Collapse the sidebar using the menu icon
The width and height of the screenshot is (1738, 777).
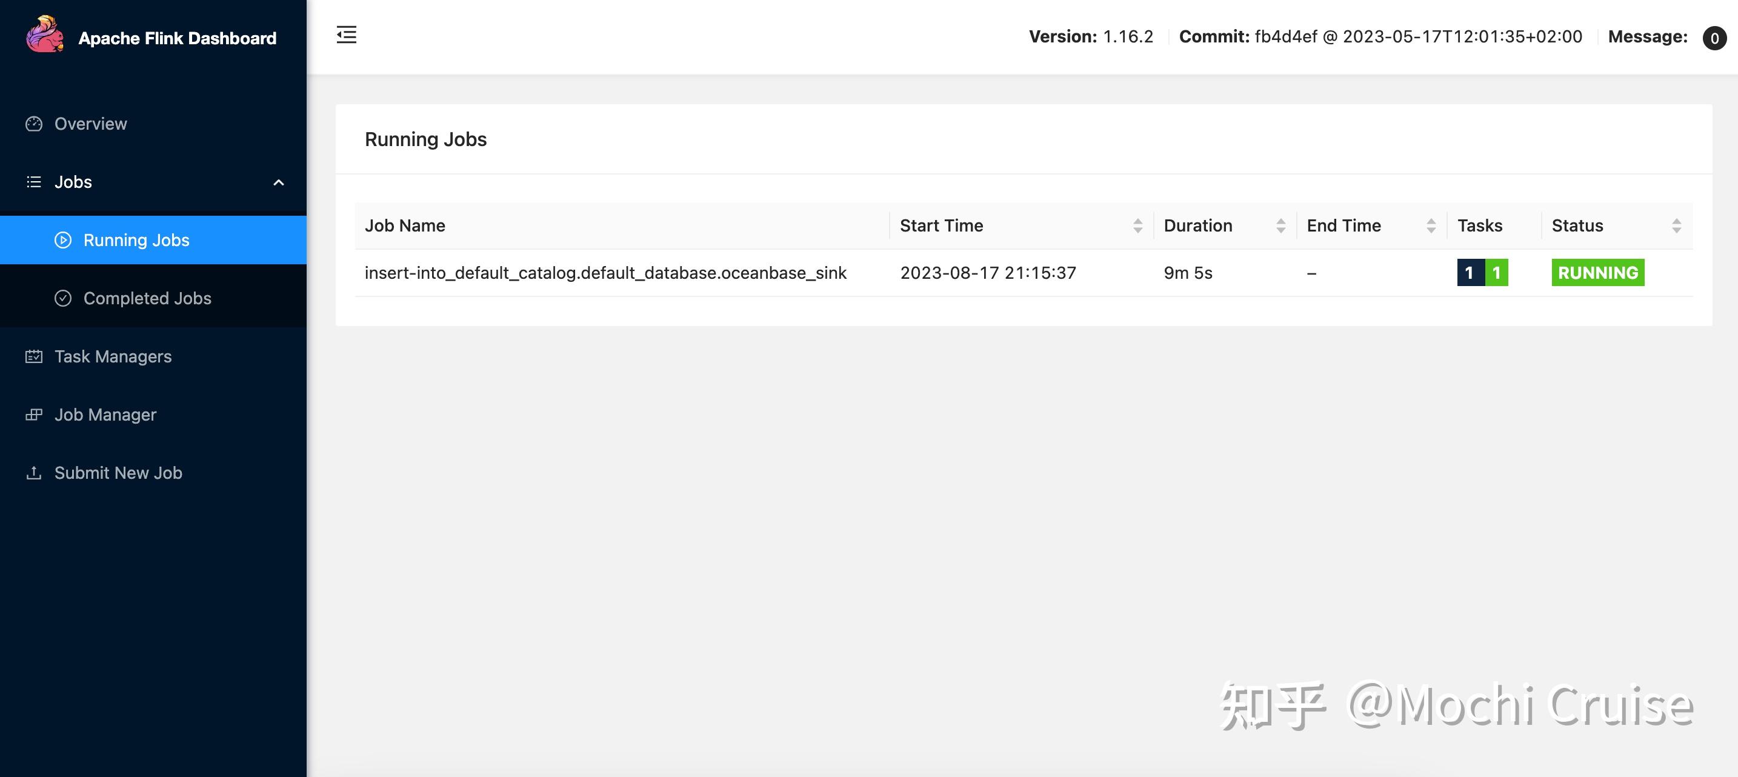pos(346,35)
